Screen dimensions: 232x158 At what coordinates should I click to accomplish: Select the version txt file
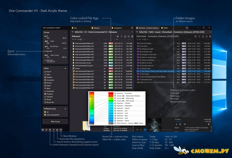[x=102, y=68]
